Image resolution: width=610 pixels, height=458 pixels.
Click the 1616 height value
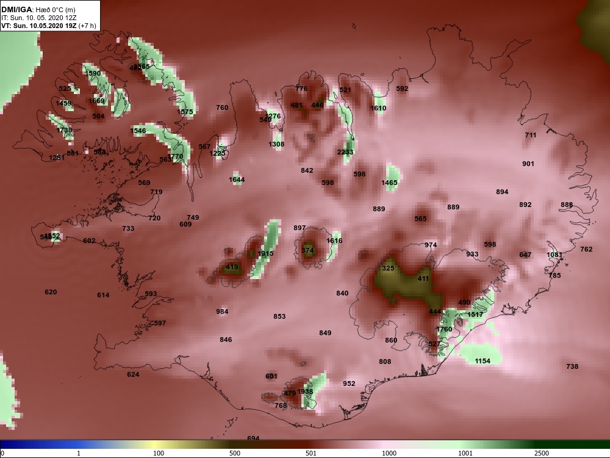point(334,241)
